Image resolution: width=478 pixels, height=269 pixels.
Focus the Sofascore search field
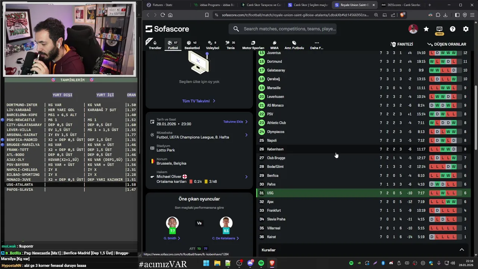[283, 29]
